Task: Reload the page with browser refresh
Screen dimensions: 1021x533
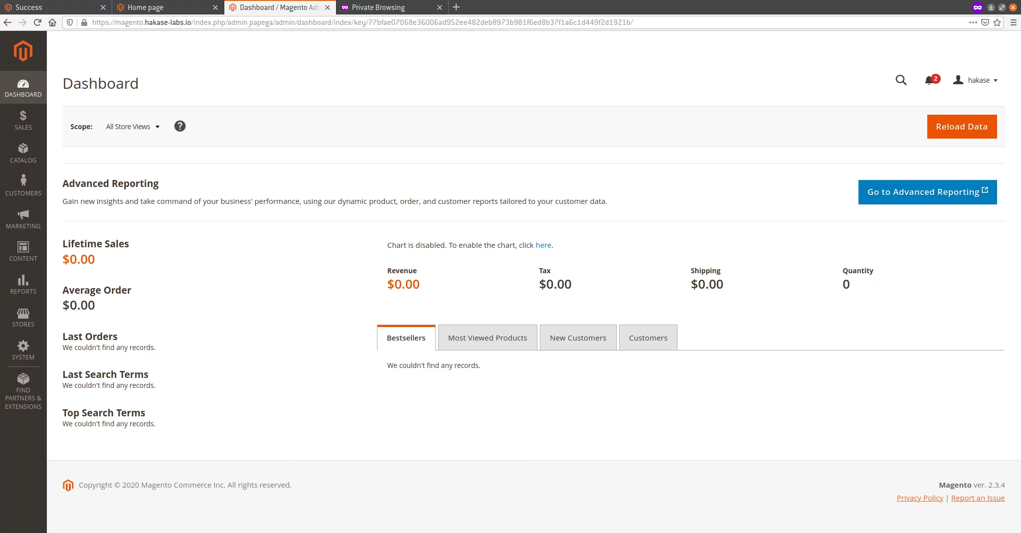Action: point(37,22)
